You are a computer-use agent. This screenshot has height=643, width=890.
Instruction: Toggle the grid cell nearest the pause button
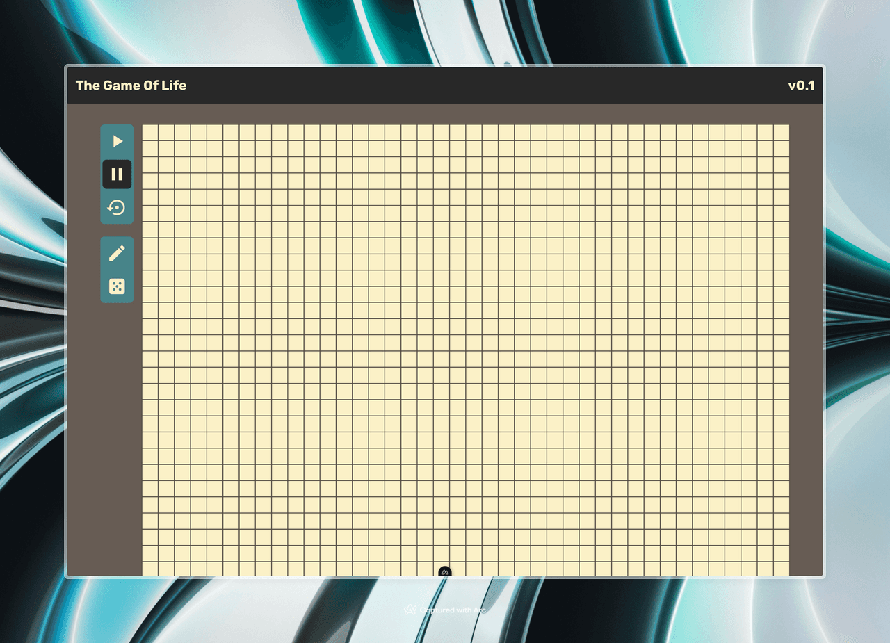click(150, 181)
